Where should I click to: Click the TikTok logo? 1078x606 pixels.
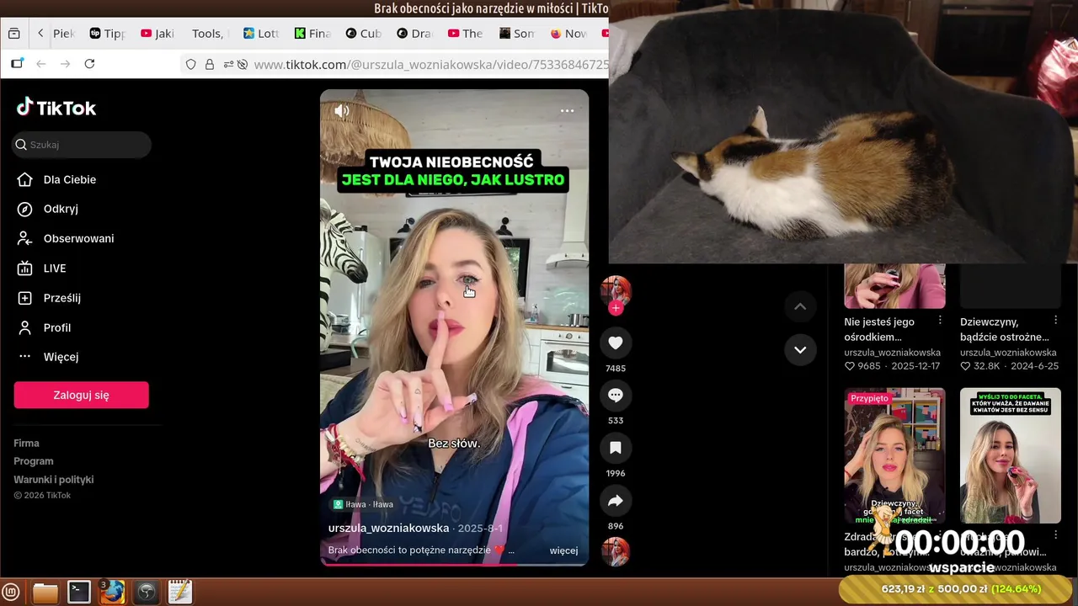(56, 107)
